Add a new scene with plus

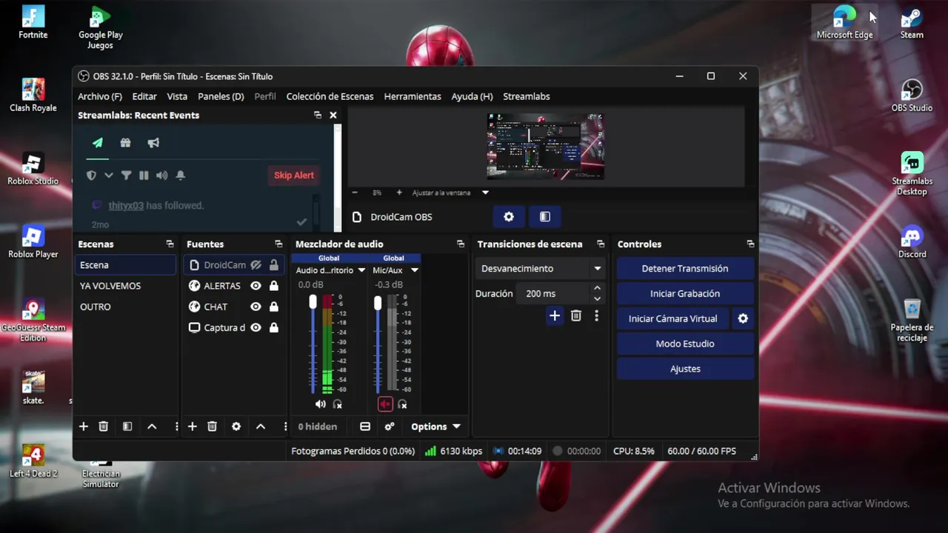pyautogui.click(x=84, y=426)
